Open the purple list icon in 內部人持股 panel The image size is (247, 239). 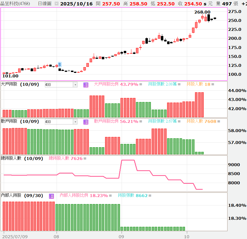pos(51,196)
